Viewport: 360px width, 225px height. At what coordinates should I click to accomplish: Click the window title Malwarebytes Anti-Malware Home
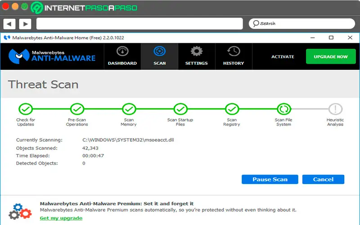tap(68, 38)
